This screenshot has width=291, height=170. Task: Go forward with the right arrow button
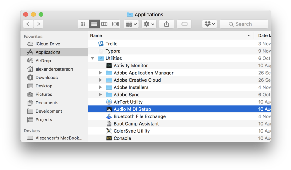(x=38, y=24)
